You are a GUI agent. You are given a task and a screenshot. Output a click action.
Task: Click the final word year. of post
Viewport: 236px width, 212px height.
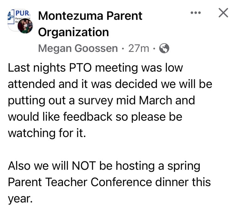pyautogui.click(x=20, y=199)
